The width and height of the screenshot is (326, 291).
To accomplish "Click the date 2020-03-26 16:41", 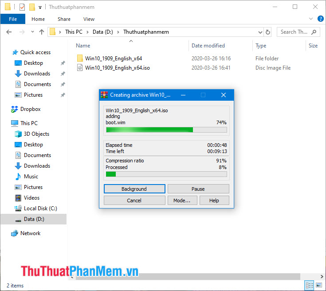I will pyautogui.click(x=211, y=68).
